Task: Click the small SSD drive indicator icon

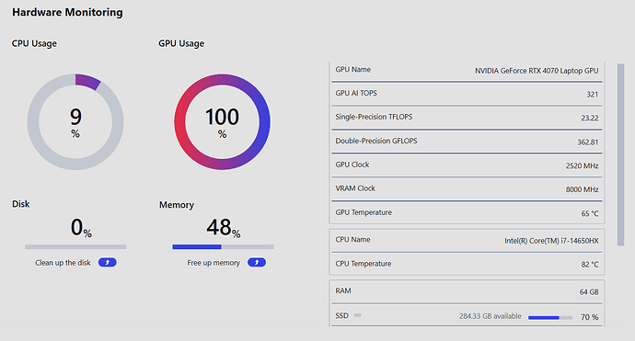Action: 358,315
